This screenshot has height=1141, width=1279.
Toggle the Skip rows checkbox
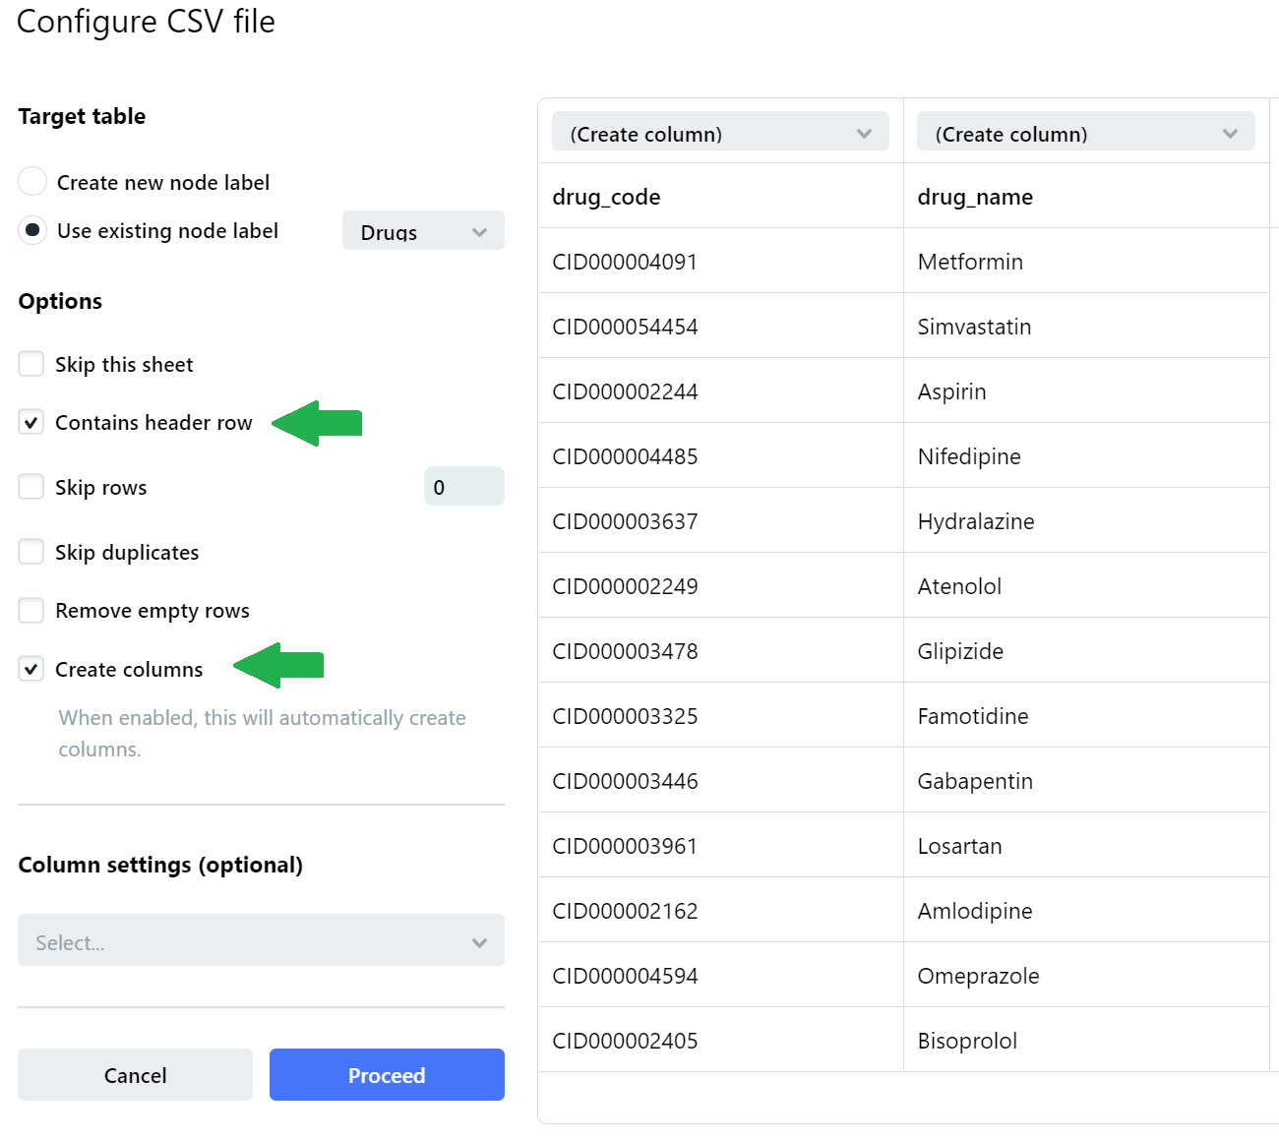click(31, 487)
